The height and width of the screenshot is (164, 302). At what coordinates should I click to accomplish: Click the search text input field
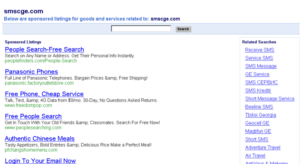(141, 29)
